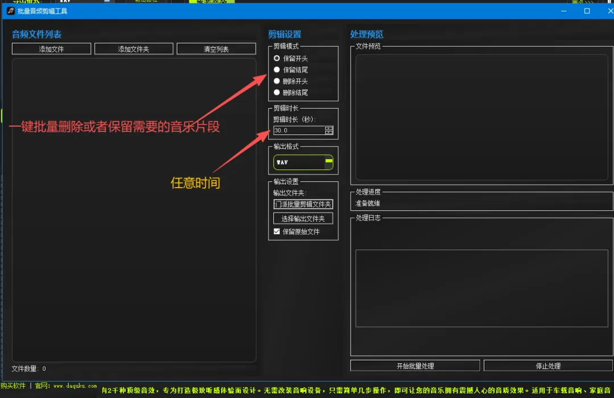Image resolution: width=614 pixels, height=398 pixels.
Task: Click the empty audio file list area
Action: (x=134, y=210)
